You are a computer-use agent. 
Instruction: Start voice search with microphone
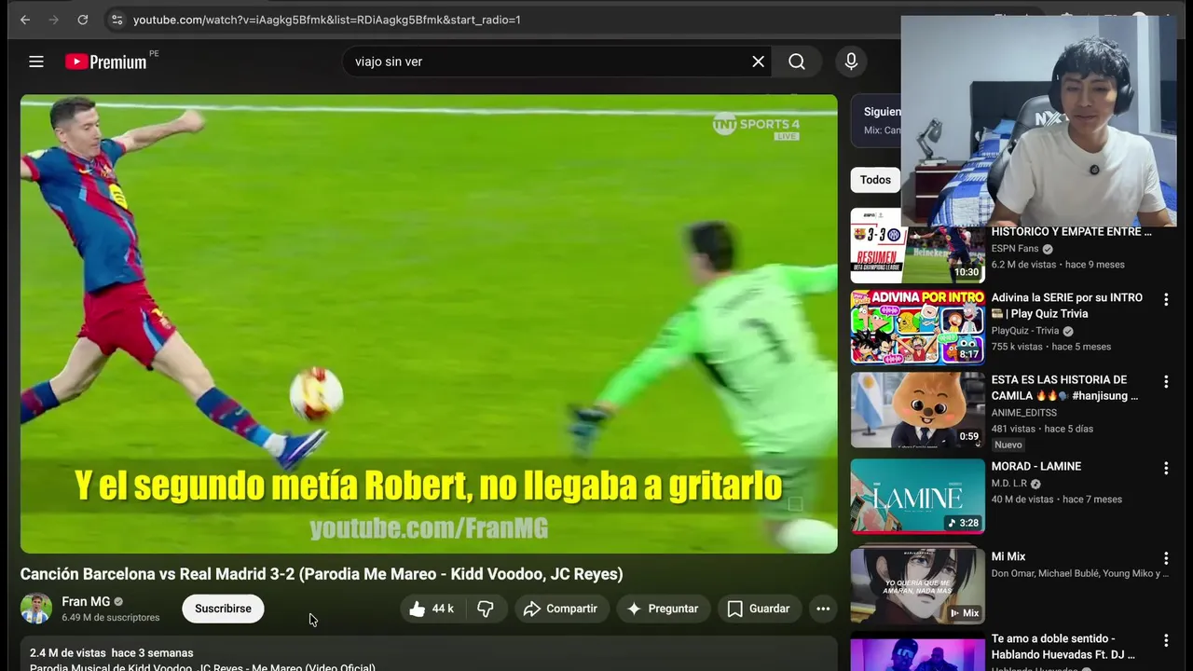click(851, 62)
